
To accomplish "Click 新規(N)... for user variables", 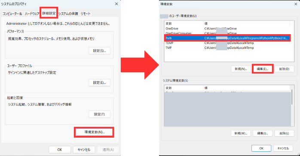I will click(x=241, y=69).
